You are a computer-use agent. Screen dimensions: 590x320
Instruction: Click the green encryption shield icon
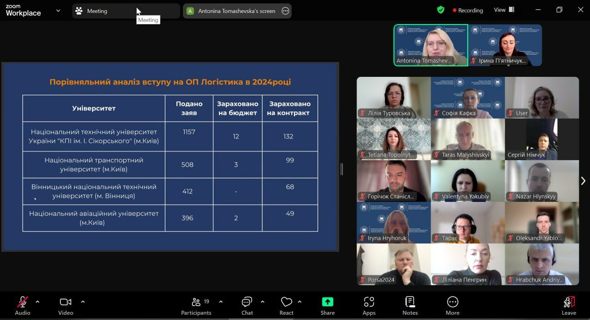441,10
